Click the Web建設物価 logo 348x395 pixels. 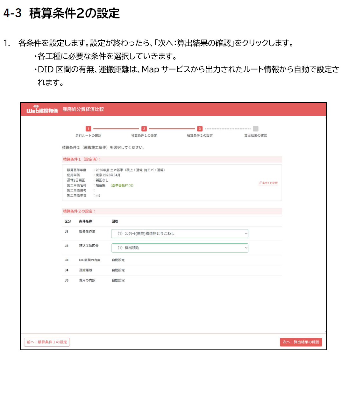click(42, 109)
